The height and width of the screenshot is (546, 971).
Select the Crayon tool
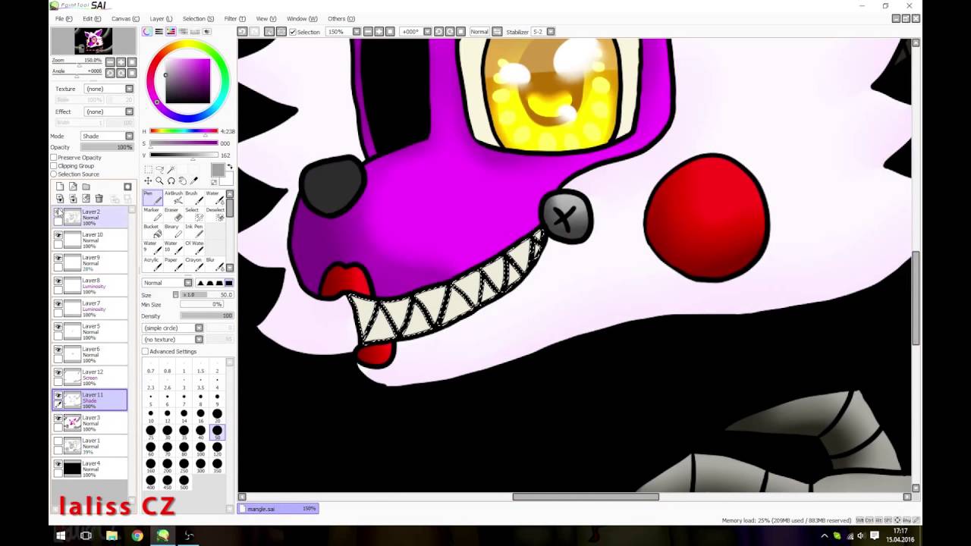click(193, 264)
